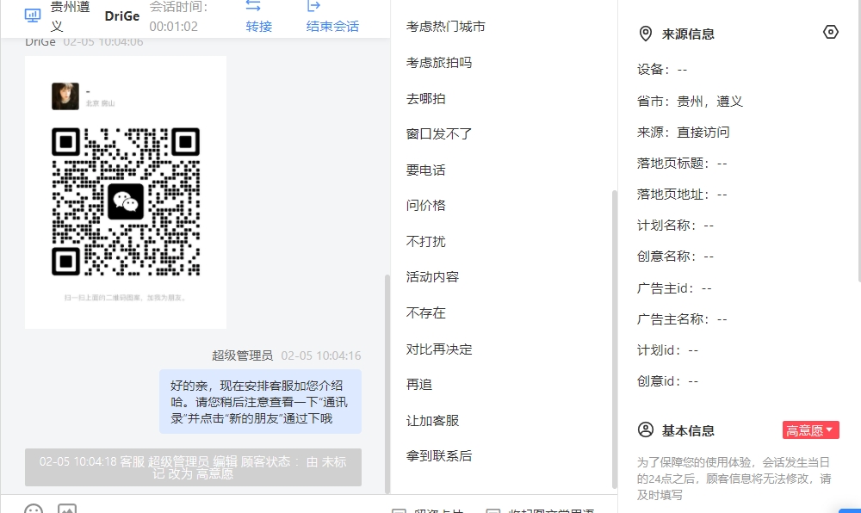
Task: Click the 超级管理员 sender name
Action: [242, 355]
